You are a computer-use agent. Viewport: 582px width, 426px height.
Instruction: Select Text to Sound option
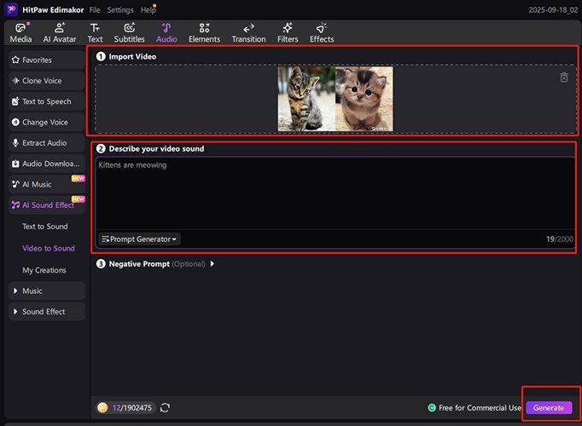point(45,227)
